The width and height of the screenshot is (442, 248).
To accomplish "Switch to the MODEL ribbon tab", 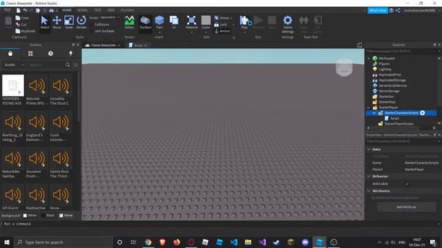I will point(83,10).
